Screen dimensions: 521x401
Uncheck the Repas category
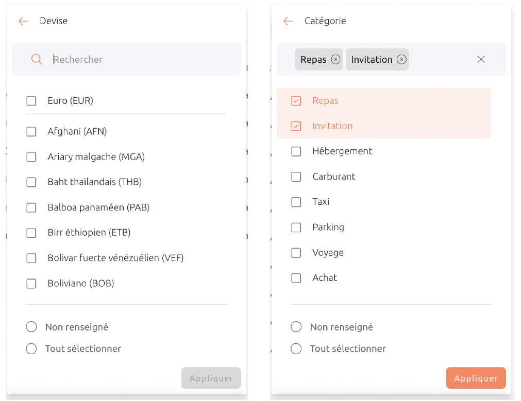coord(296,101)
